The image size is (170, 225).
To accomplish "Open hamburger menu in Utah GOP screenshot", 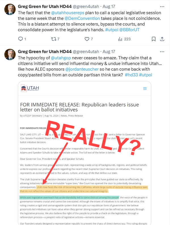I will click(x=145, y=89).
